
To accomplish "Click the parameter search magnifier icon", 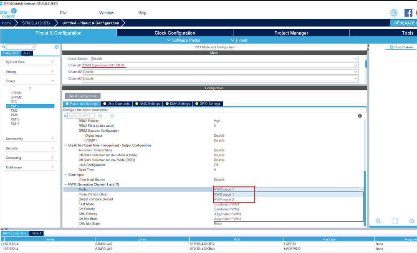I will pos(66,116).
